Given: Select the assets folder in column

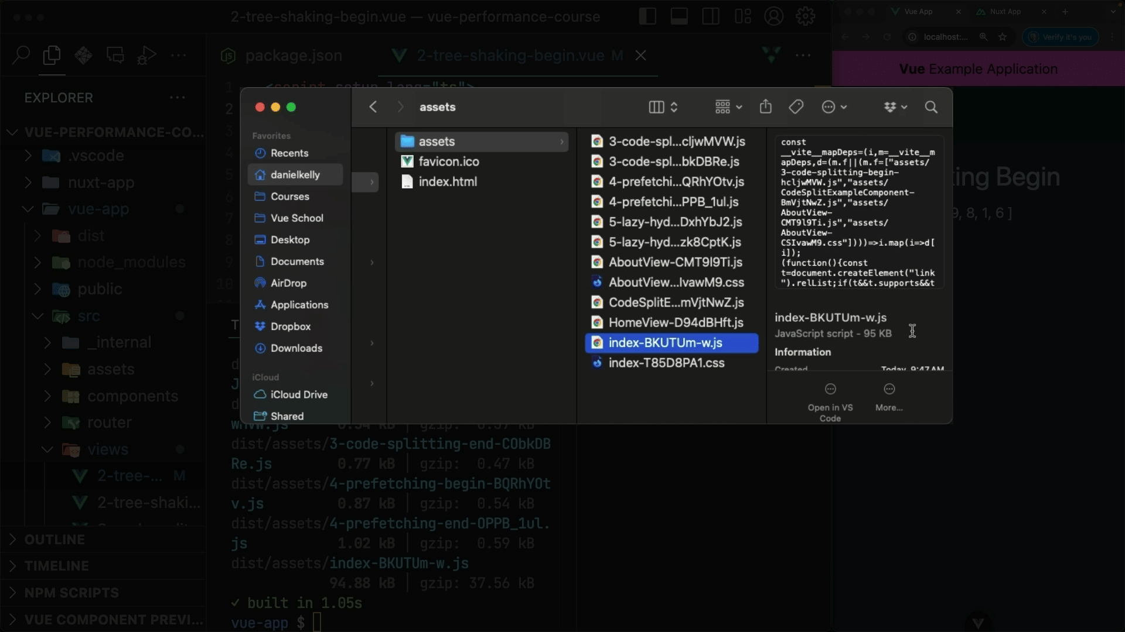Looking at the screenshot, I should pos(482,141).
